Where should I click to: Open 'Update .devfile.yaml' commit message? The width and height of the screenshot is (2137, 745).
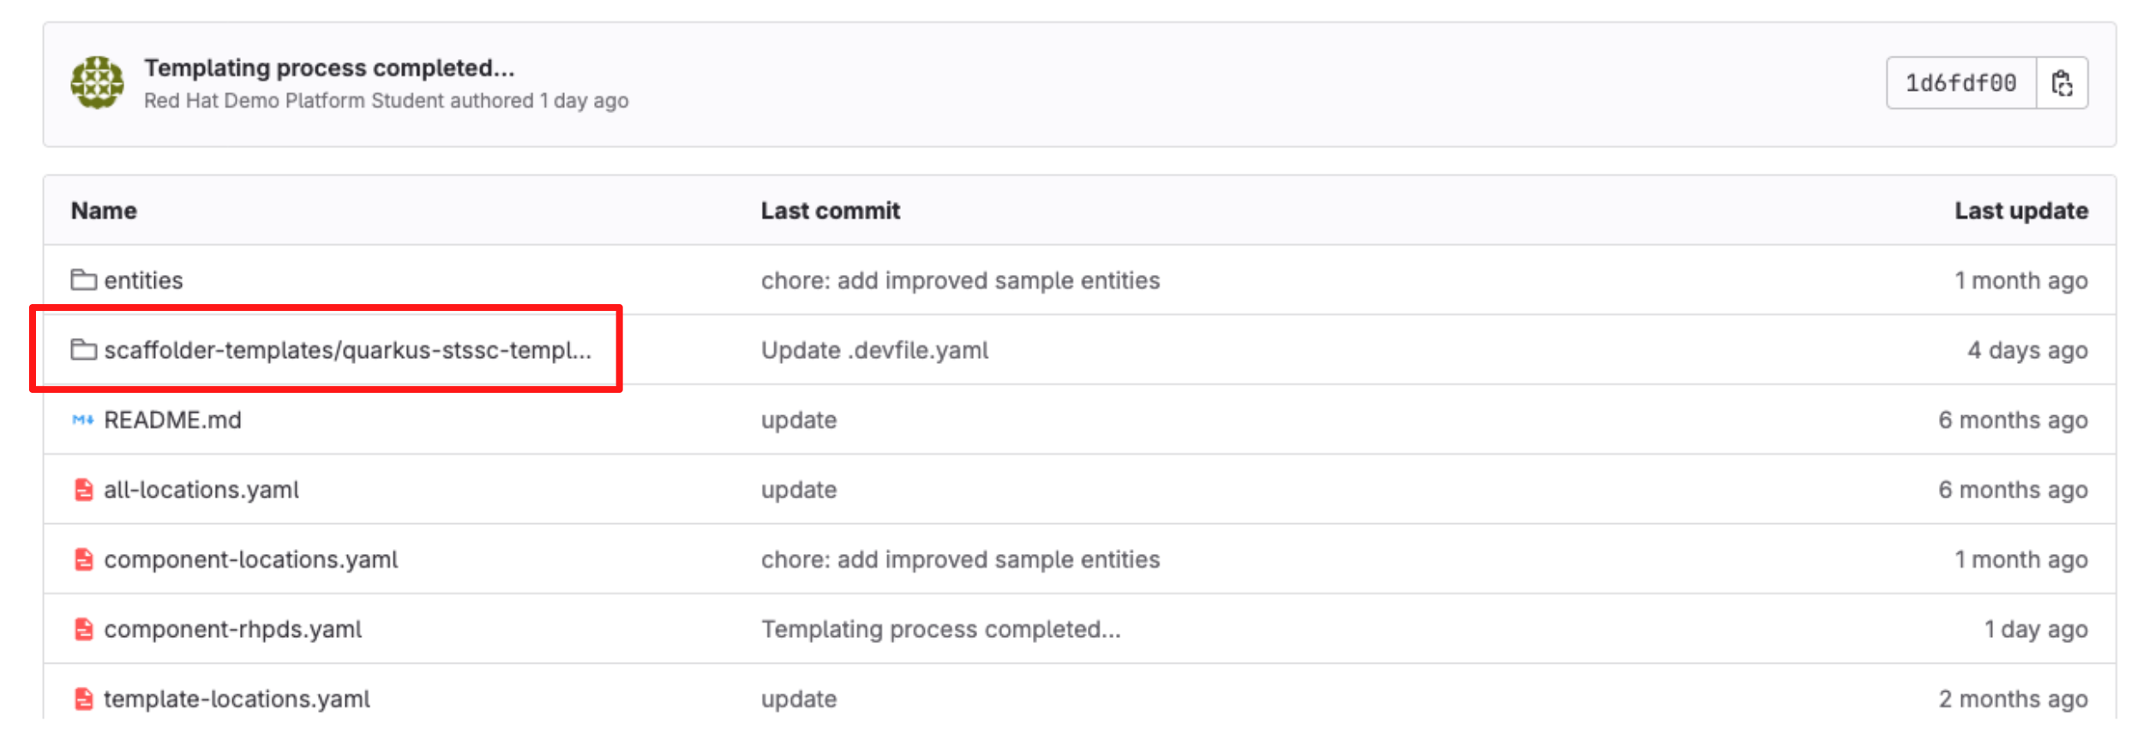(x=874, y=349)
